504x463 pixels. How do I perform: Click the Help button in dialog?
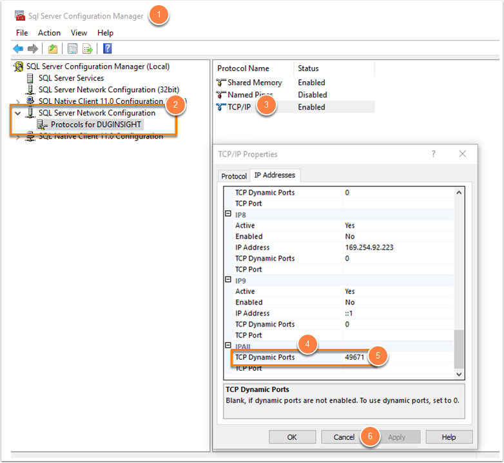coord(449,437)
